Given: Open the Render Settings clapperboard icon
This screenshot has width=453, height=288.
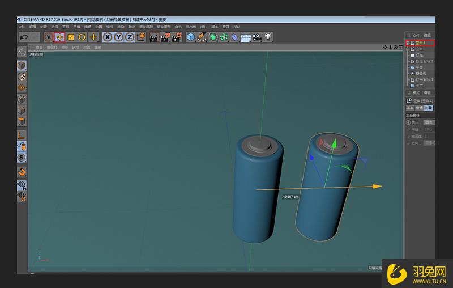Looking at the screenshot, I should click(x=177, y=37).
